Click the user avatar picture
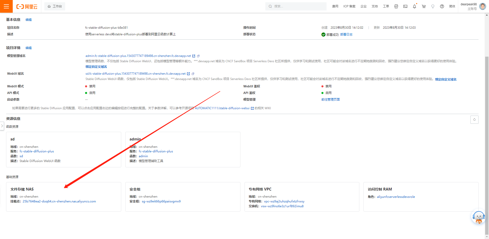489x239 pixels. pos(482,6)
